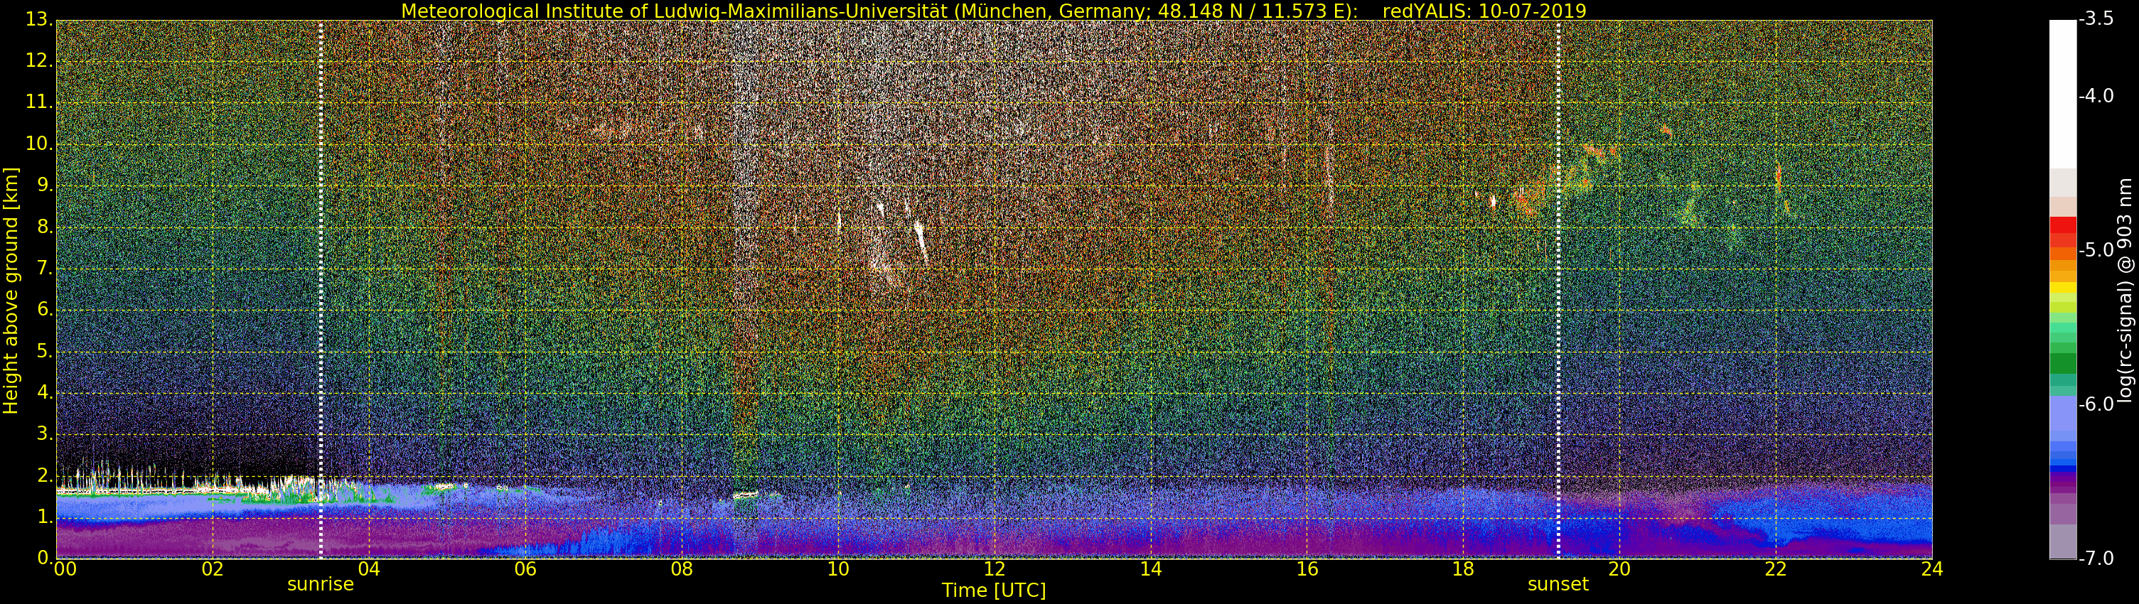This screenshot has width=2139, height=604.
Task: Click the white sunset dotted line marker
Action: click(x=1558, y=288)
